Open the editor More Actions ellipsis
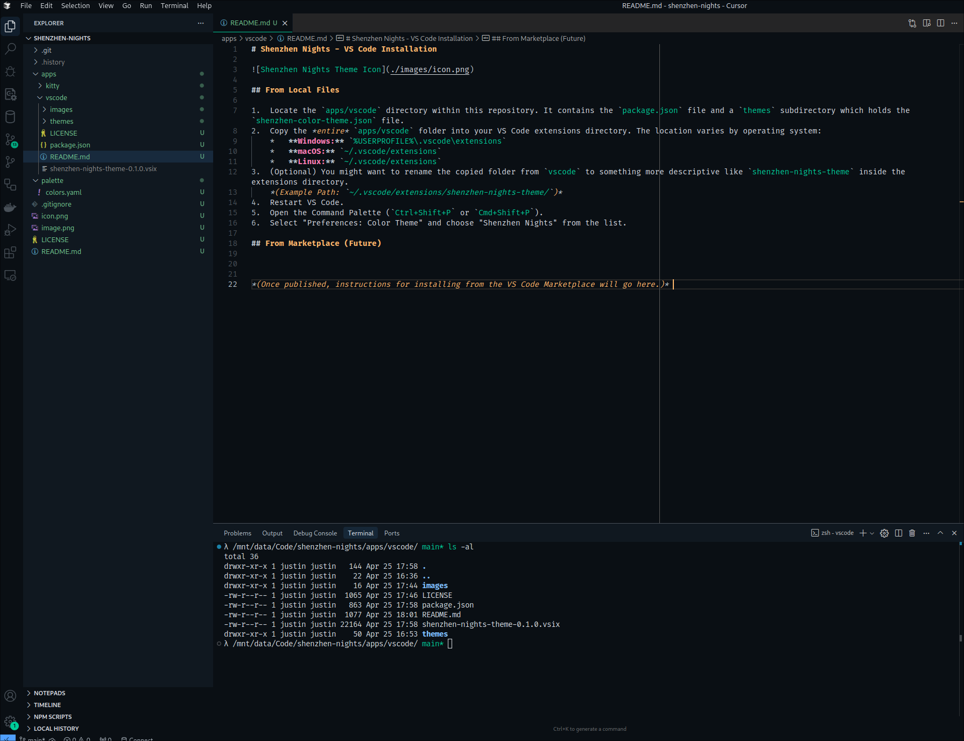 pos(954,23)
